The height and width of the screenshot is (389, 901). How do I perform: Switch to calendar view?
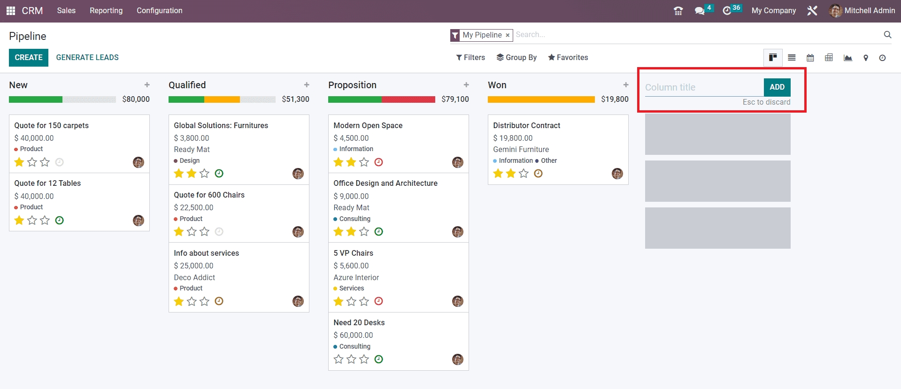pyautogui.click(x=810, y=58)
